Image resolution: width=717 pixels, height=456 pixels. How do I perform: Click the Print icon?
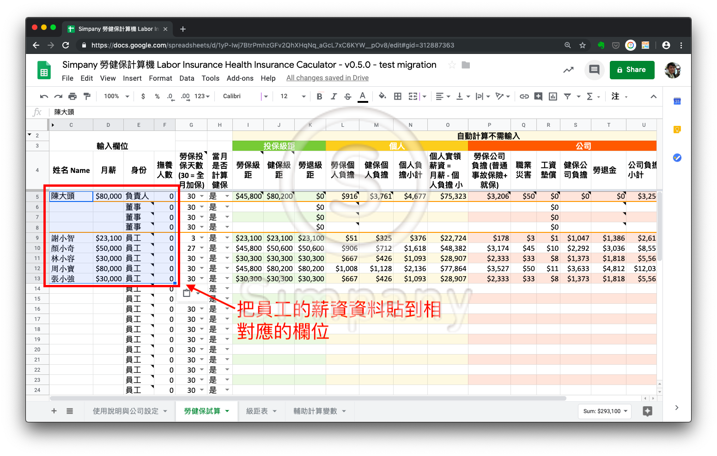(73, 96)
